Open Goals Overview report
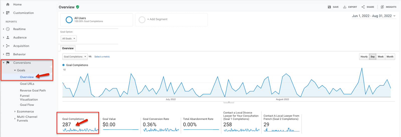This screenshot has height=137, width=401. [x=27, y=77]
